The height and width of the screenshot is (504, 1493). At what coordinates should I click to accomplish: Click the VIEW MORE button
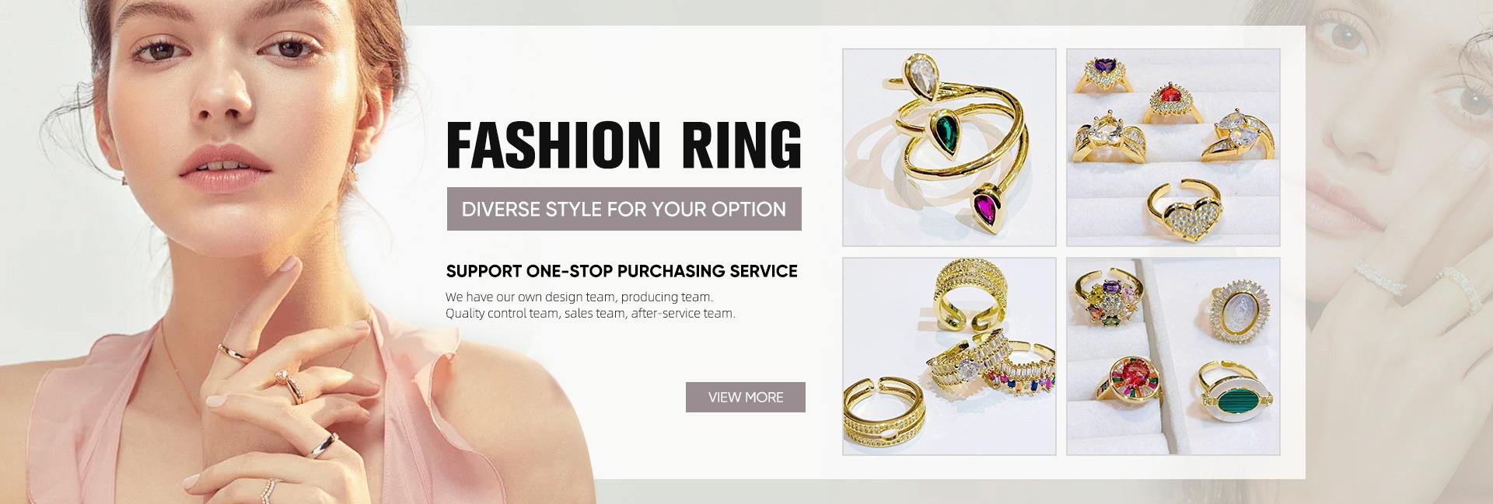(x=745, y=397)
